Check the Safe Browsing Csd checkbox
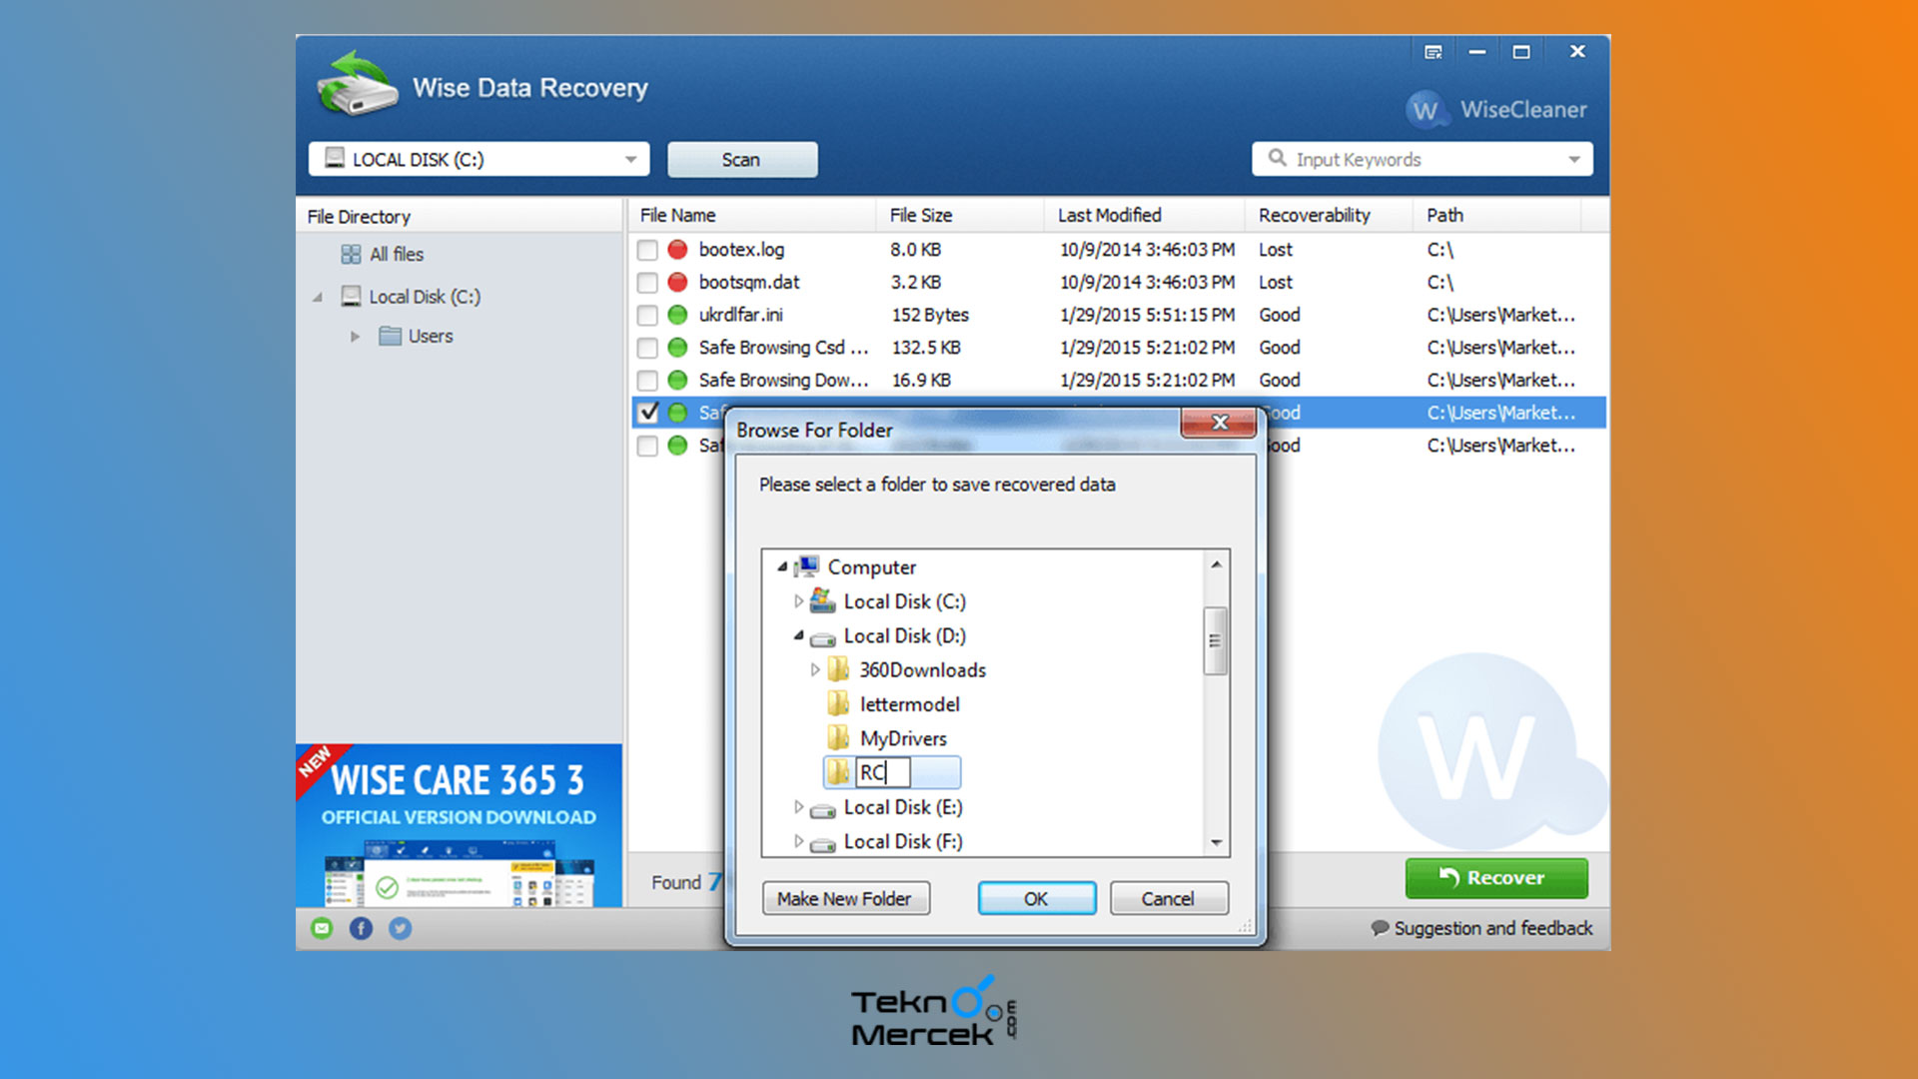 pyautogui.click(x=647, y=348)
